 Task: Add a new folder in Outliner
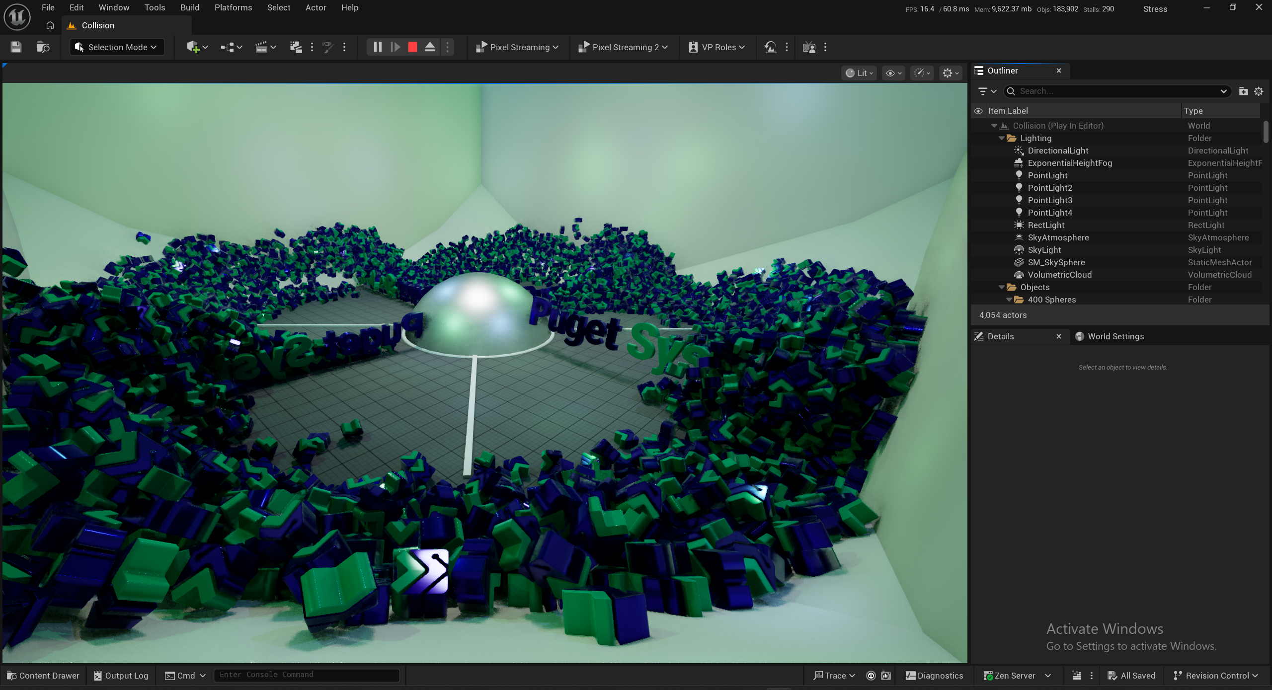1243,91
